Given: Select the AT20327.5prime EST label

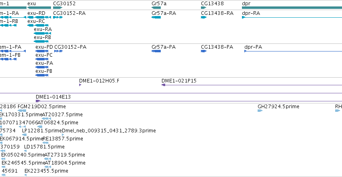Looking at the screenshot, I should coord(62,115).
